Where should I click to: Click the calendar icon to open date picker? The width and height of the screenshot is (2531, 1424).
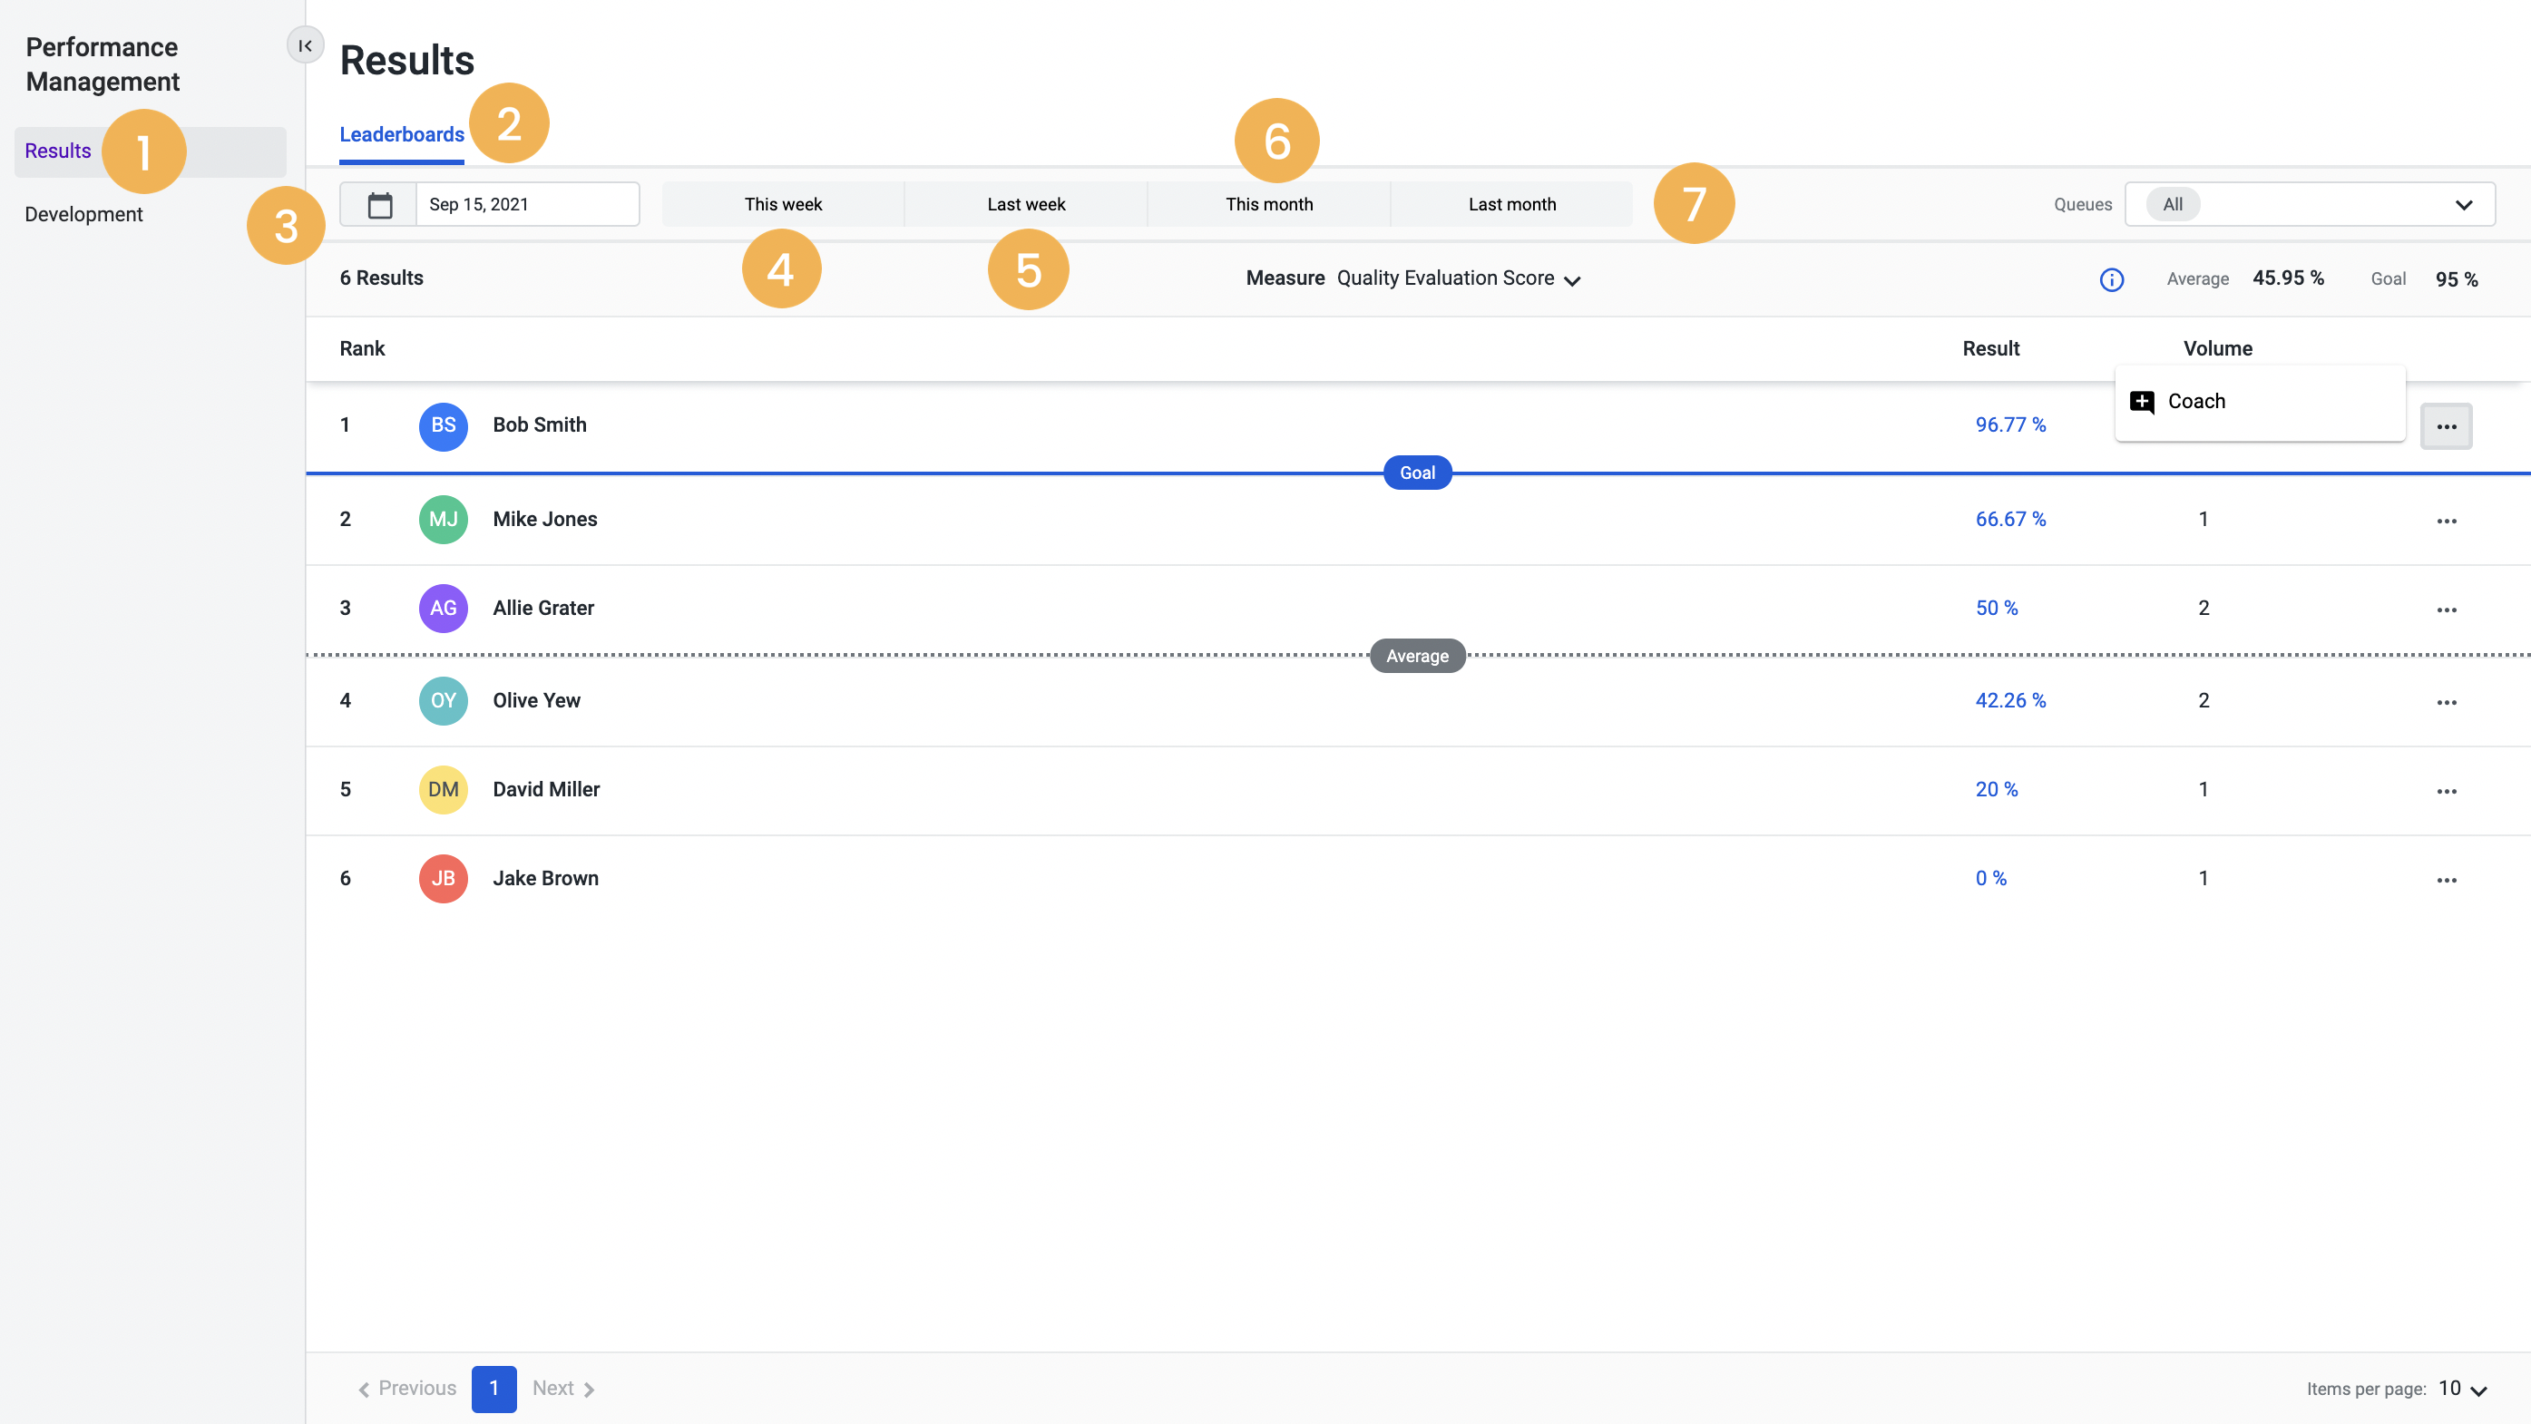[x=379, y=203]
